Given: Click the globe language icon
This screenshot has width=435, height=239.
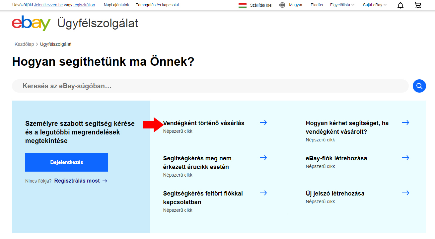Looking at the screenshot, I should (x=282, y=5).
